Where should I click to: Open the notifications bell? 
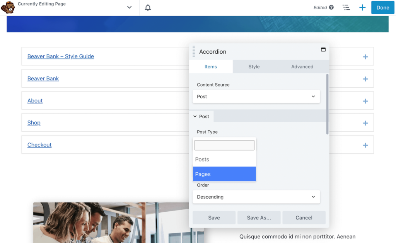tap(148, 8)
